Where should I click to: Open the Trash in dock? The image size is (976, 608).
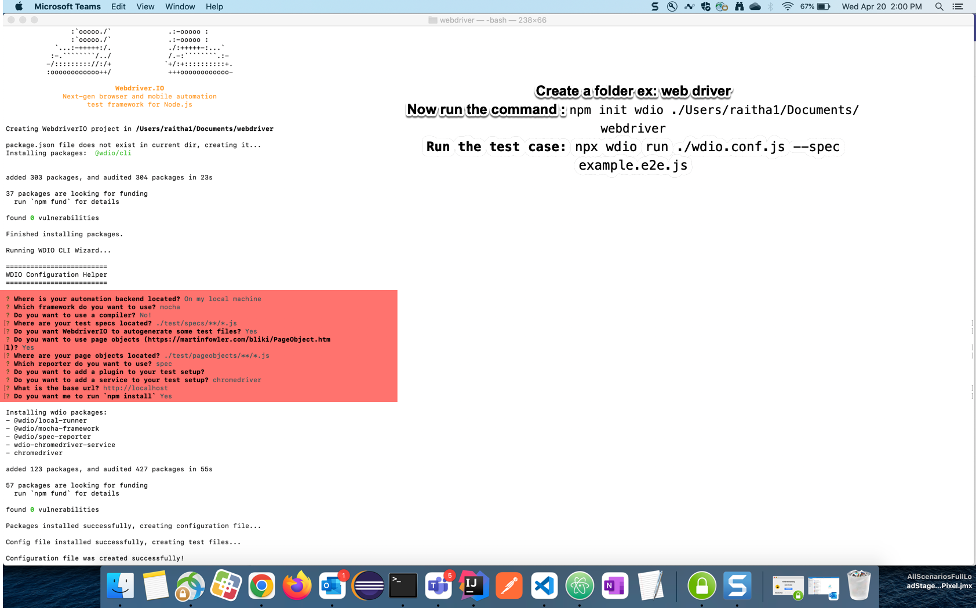click(x=859, y=586)
